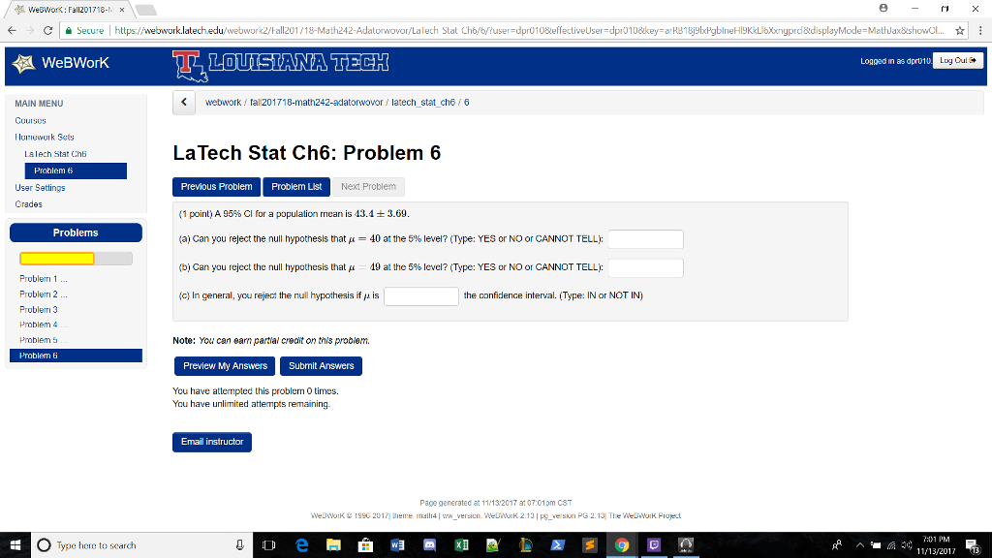Viewport: 992px width, 558px height.
Task: Click the back chevron above the breadcrumb
Action: coord(183,102)
